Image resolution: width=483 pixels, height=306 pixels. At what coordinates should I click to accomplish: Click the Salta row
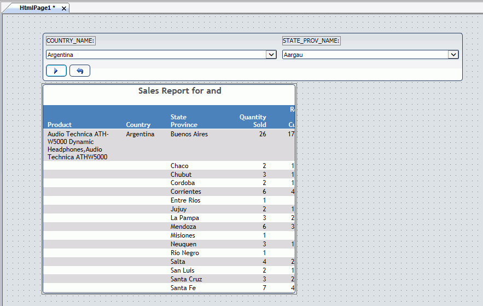169,262
